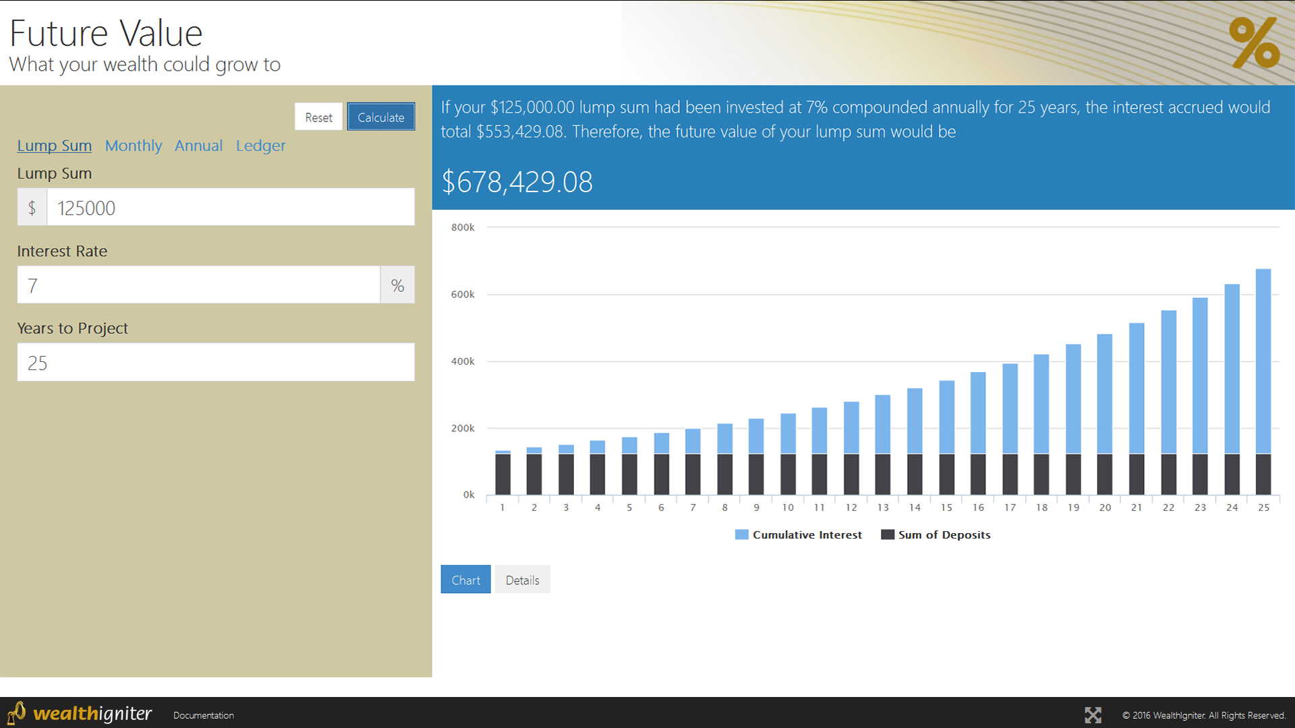Click the Interest Rate input field
The height and width of the screenshot is (728, 1295).
click(x=198, y=285)
